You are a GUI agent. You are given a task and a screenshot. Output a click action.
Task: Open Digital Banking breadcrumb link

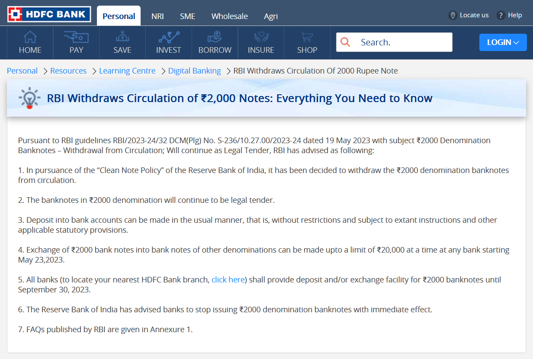[x=194, y=71]
